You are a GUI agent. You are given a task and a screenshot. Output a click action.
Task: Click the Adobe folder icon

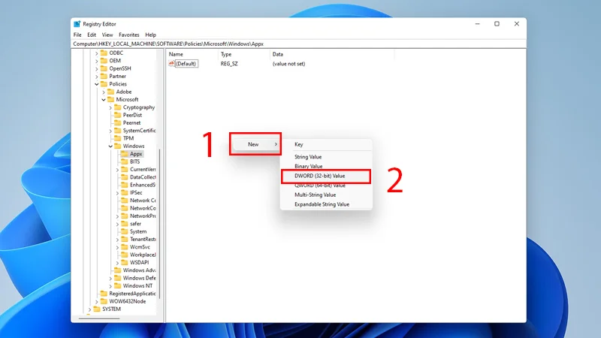click(x=110, y=92)
